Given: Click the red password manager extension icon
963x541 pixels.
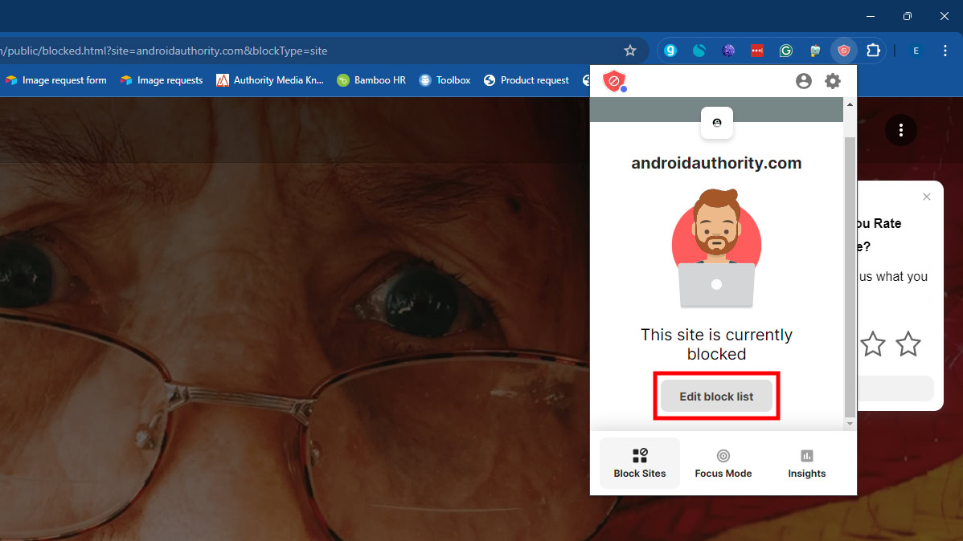Looking at the screenshot, I should (x=756, y=51).
